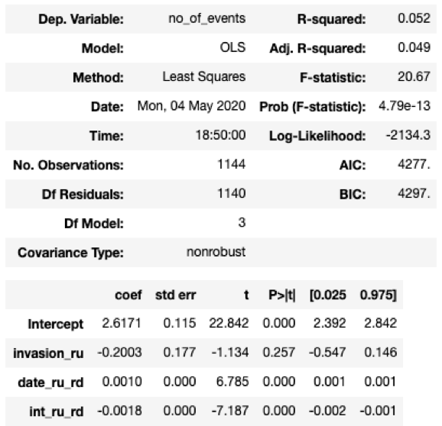Click the std err column header

click(x=175, y=295)
